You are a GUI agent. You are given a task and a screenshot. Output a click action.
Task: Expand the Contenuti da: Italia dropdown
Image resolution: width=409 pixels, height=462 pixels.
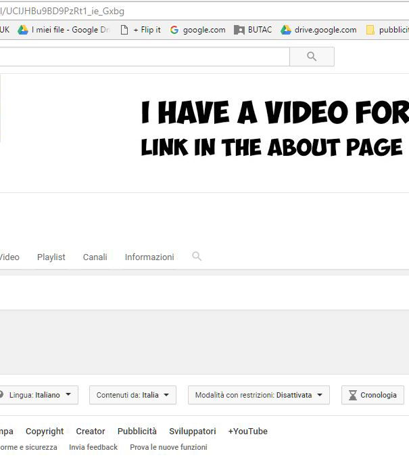133,395
